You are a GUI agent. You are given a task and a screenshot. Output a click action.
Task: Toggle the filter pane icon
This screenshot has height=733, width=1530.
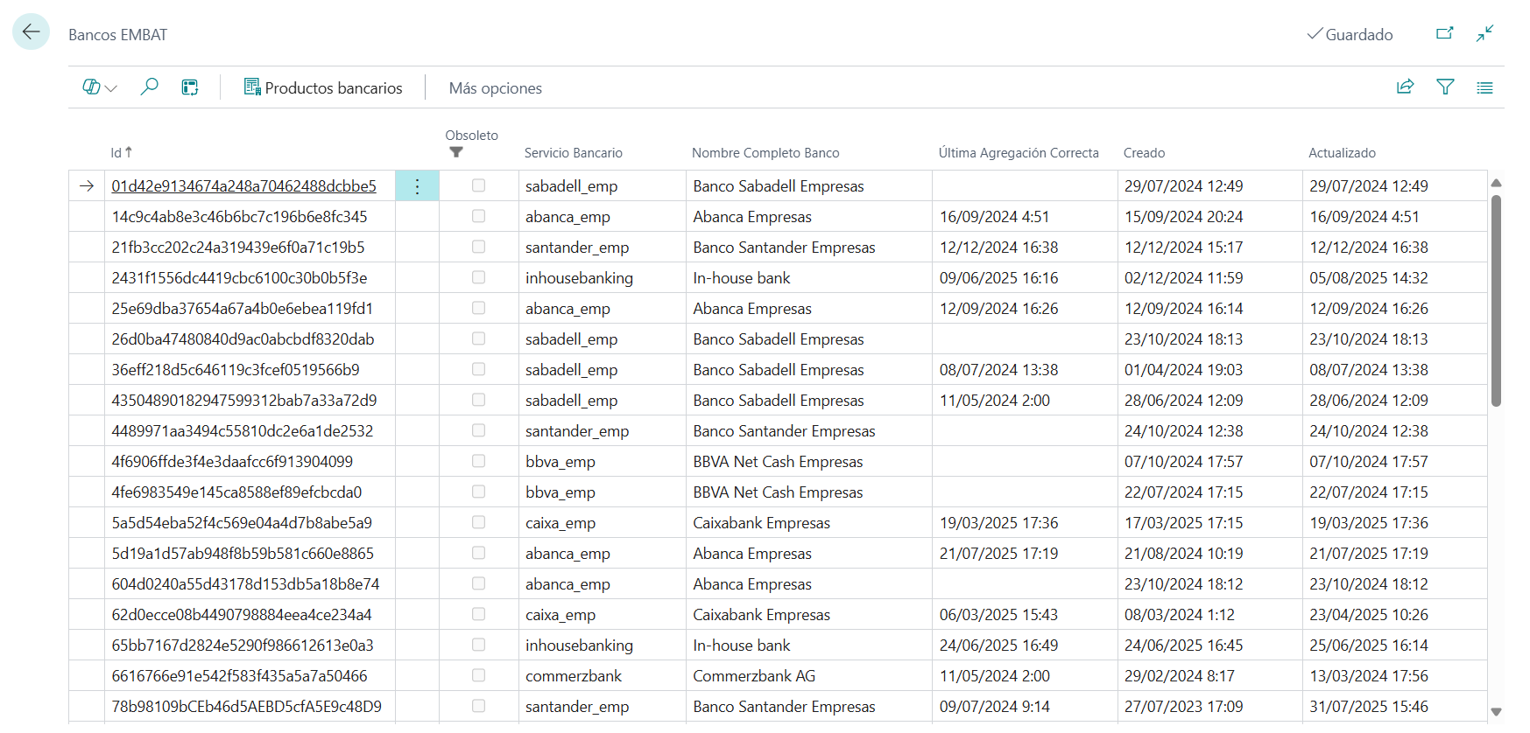click(x=1445, y=87)
